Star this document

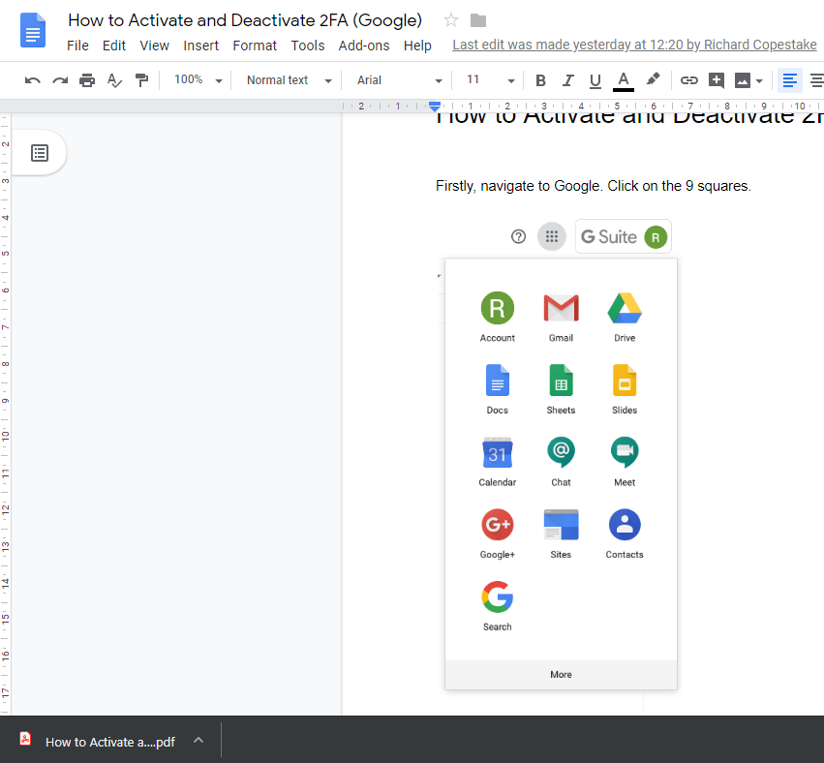click(451, 20)
